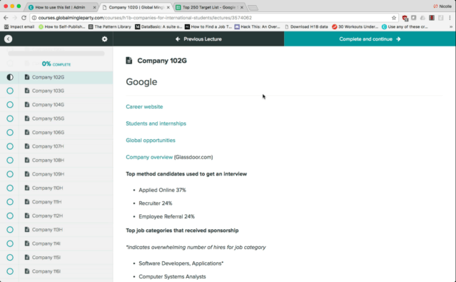Bookmark page with the star icon

[x=394, y=18]
